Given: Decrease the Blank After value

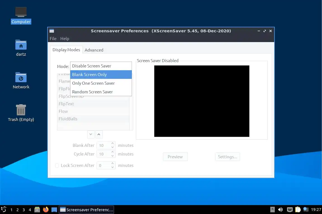Looking at the screenshot, I should tap(113, 147).
